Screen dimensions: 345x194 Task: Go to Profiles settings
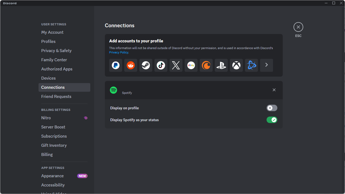click(x=64, y=42)
